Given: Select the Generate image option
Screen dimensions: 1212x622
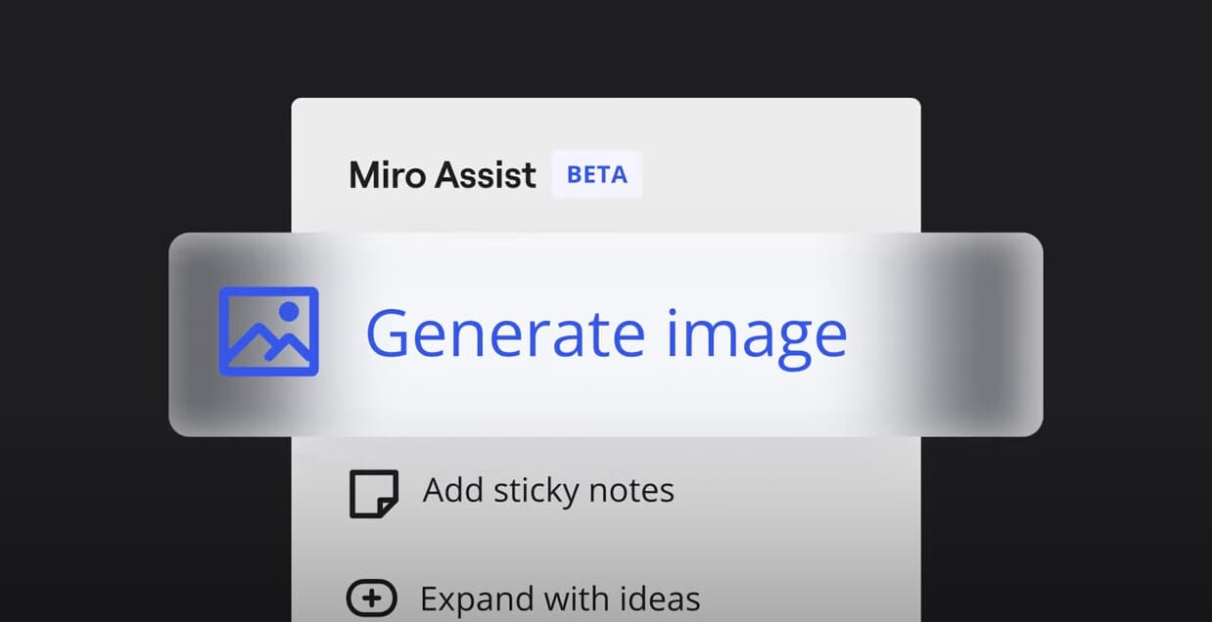Looking at the screenshot, I should (605, 333).
